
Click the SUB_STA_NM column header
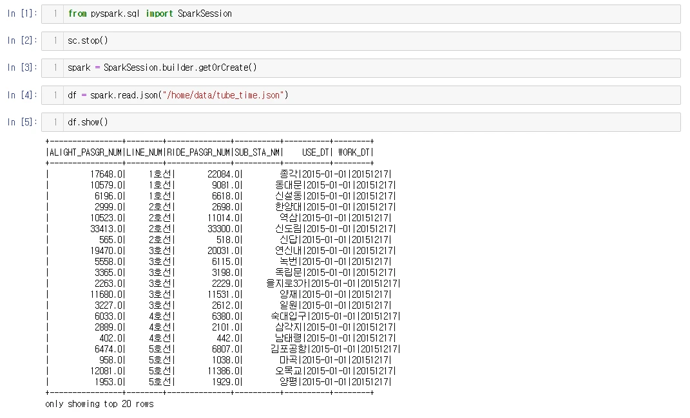[x=258, y=152]
